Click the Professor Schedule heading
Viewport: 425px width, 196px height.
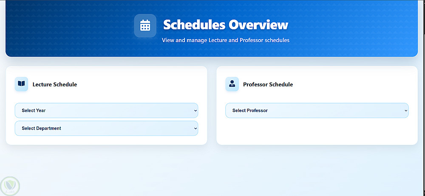(268, 84)
